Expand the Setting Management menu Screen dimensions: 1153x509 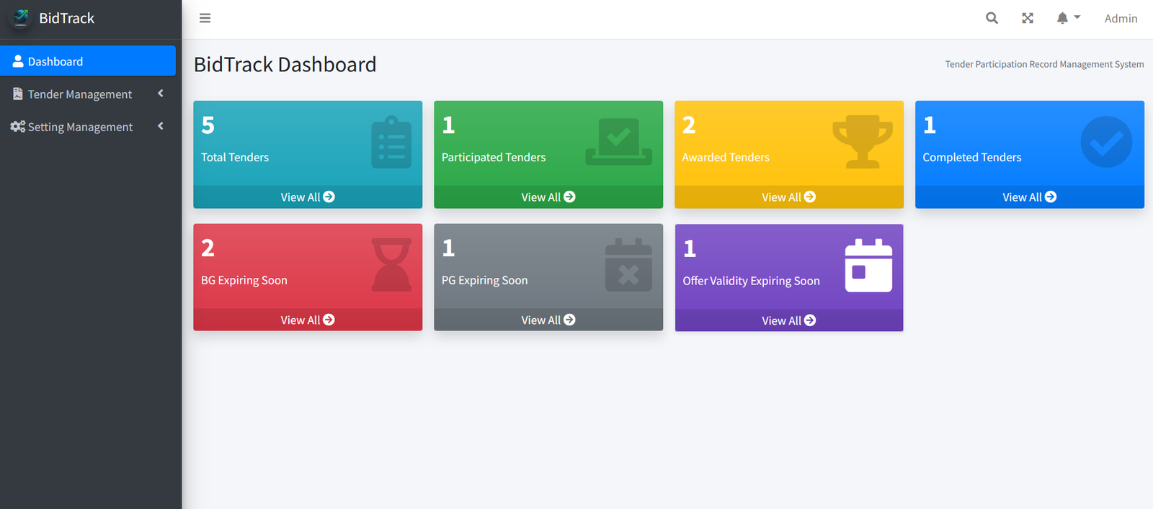80,127
